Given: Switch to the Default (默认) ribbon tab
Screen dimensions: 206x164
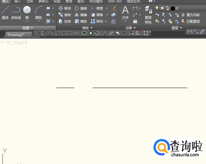Looking at the screenshot, I should click(6, 2).
